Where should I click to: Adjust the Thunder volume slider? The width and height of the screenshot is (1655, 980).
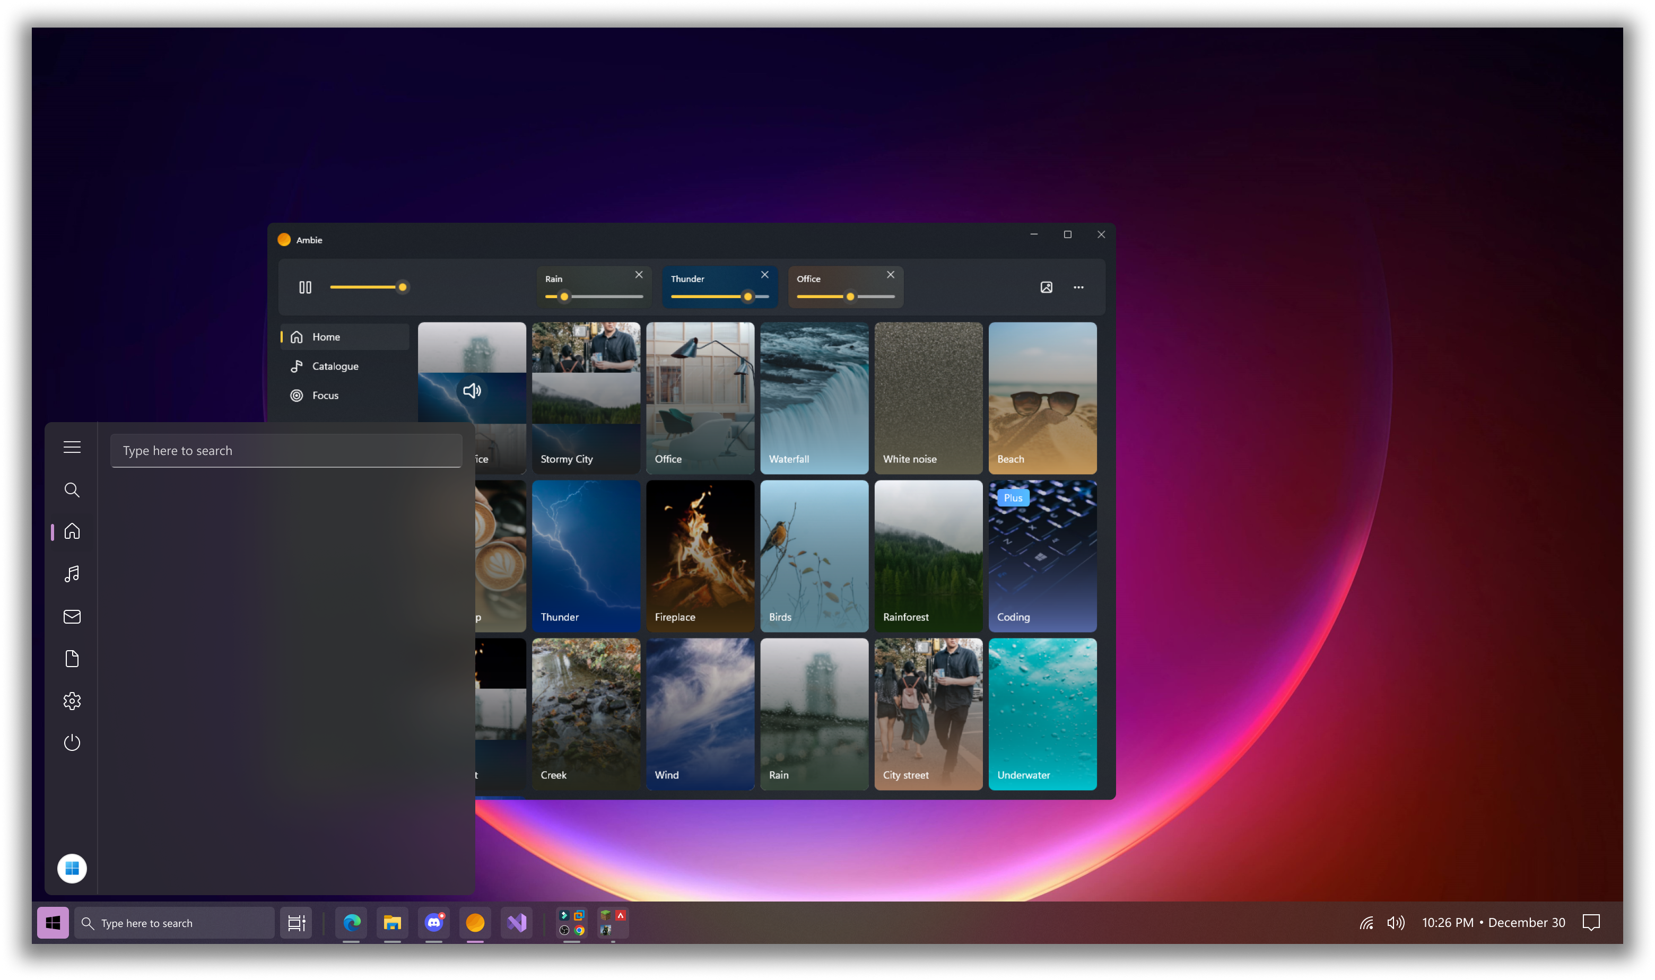coord(720,296)
